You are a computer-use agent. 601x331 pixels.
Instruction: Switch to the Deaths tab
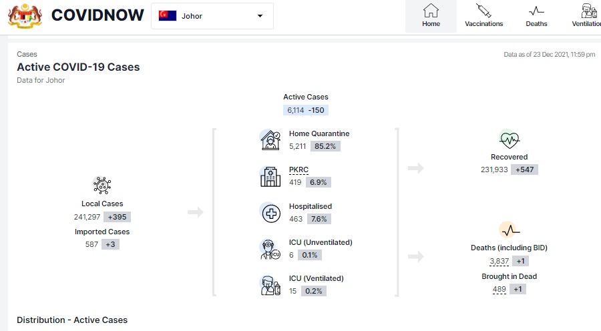click(x=536, y=16)
